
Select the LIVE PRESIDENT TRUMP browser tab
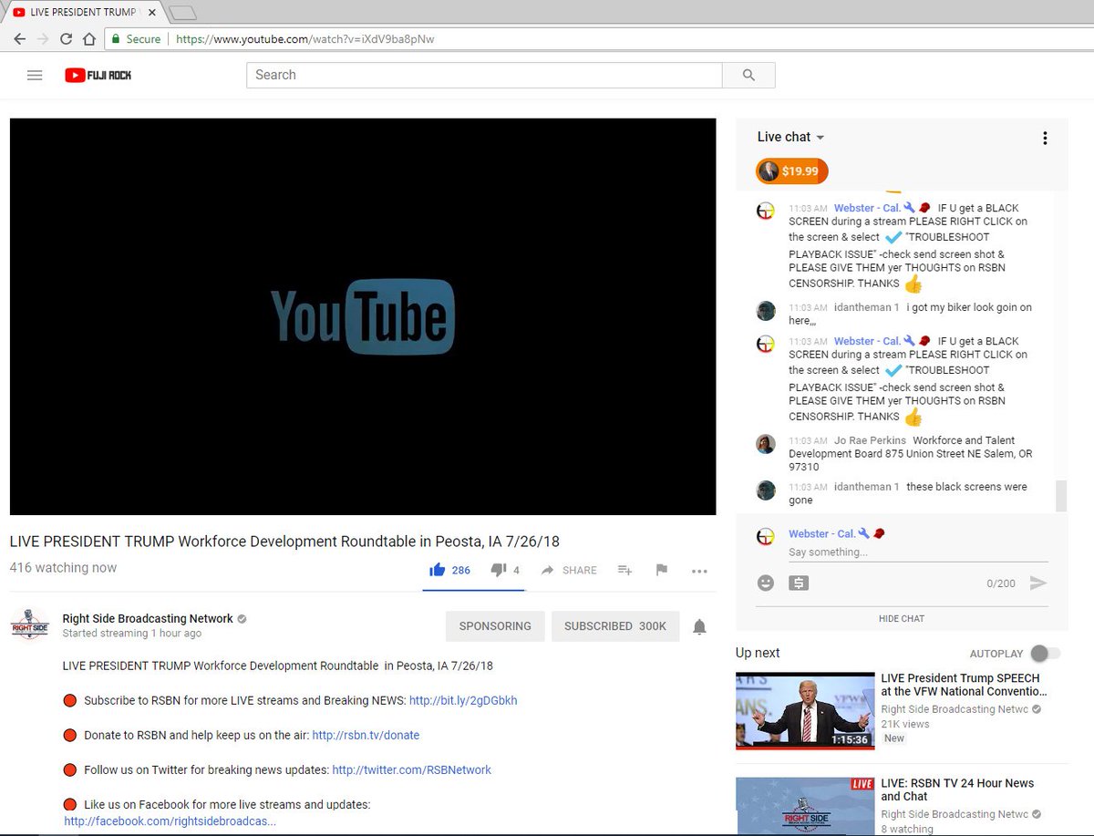point(82,13)
